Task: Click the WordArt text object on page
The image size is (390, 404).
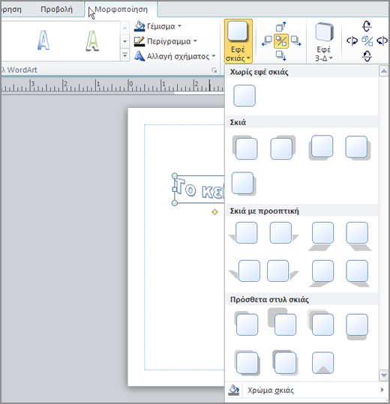Action: coord(199,190)
